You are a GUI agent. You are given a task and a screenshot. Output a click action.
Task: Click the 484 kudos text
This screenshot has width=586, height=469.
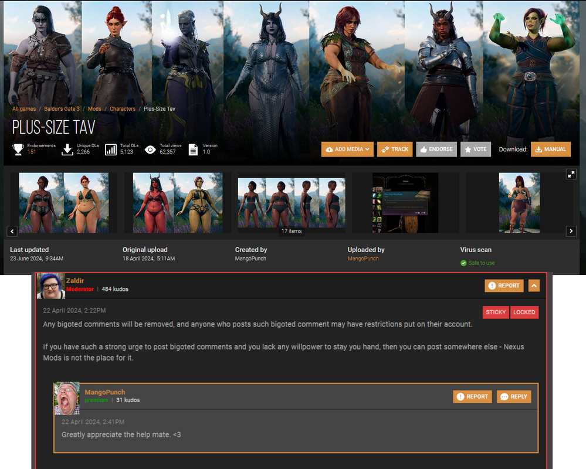(115, 289)
